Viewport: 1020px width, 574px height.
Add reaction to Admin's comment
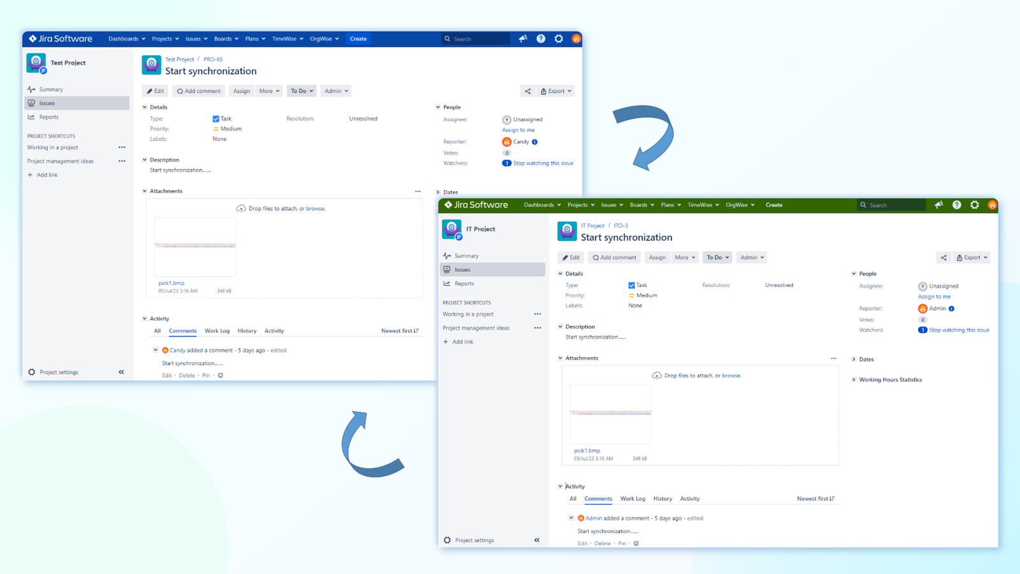pyautogui.click(x=636, y=543)
